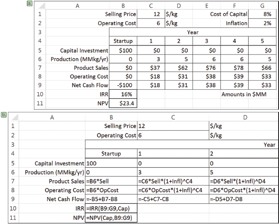Image resolution: width=279 pixels, height=224 pixels.
Task: Click the IRR result cell showing 16%
Action: (123, 94)
